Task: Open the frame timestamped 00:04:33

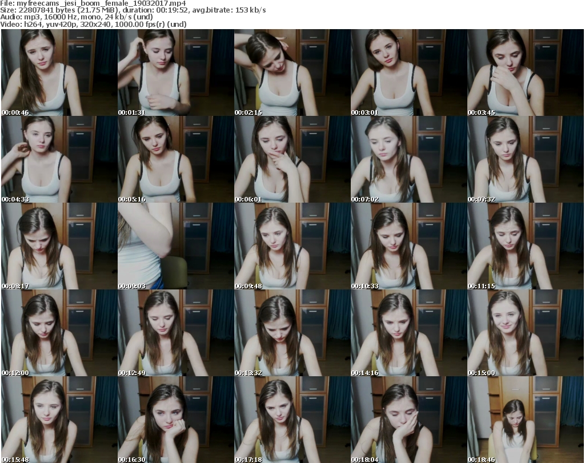Action: [x=59, y=159]
